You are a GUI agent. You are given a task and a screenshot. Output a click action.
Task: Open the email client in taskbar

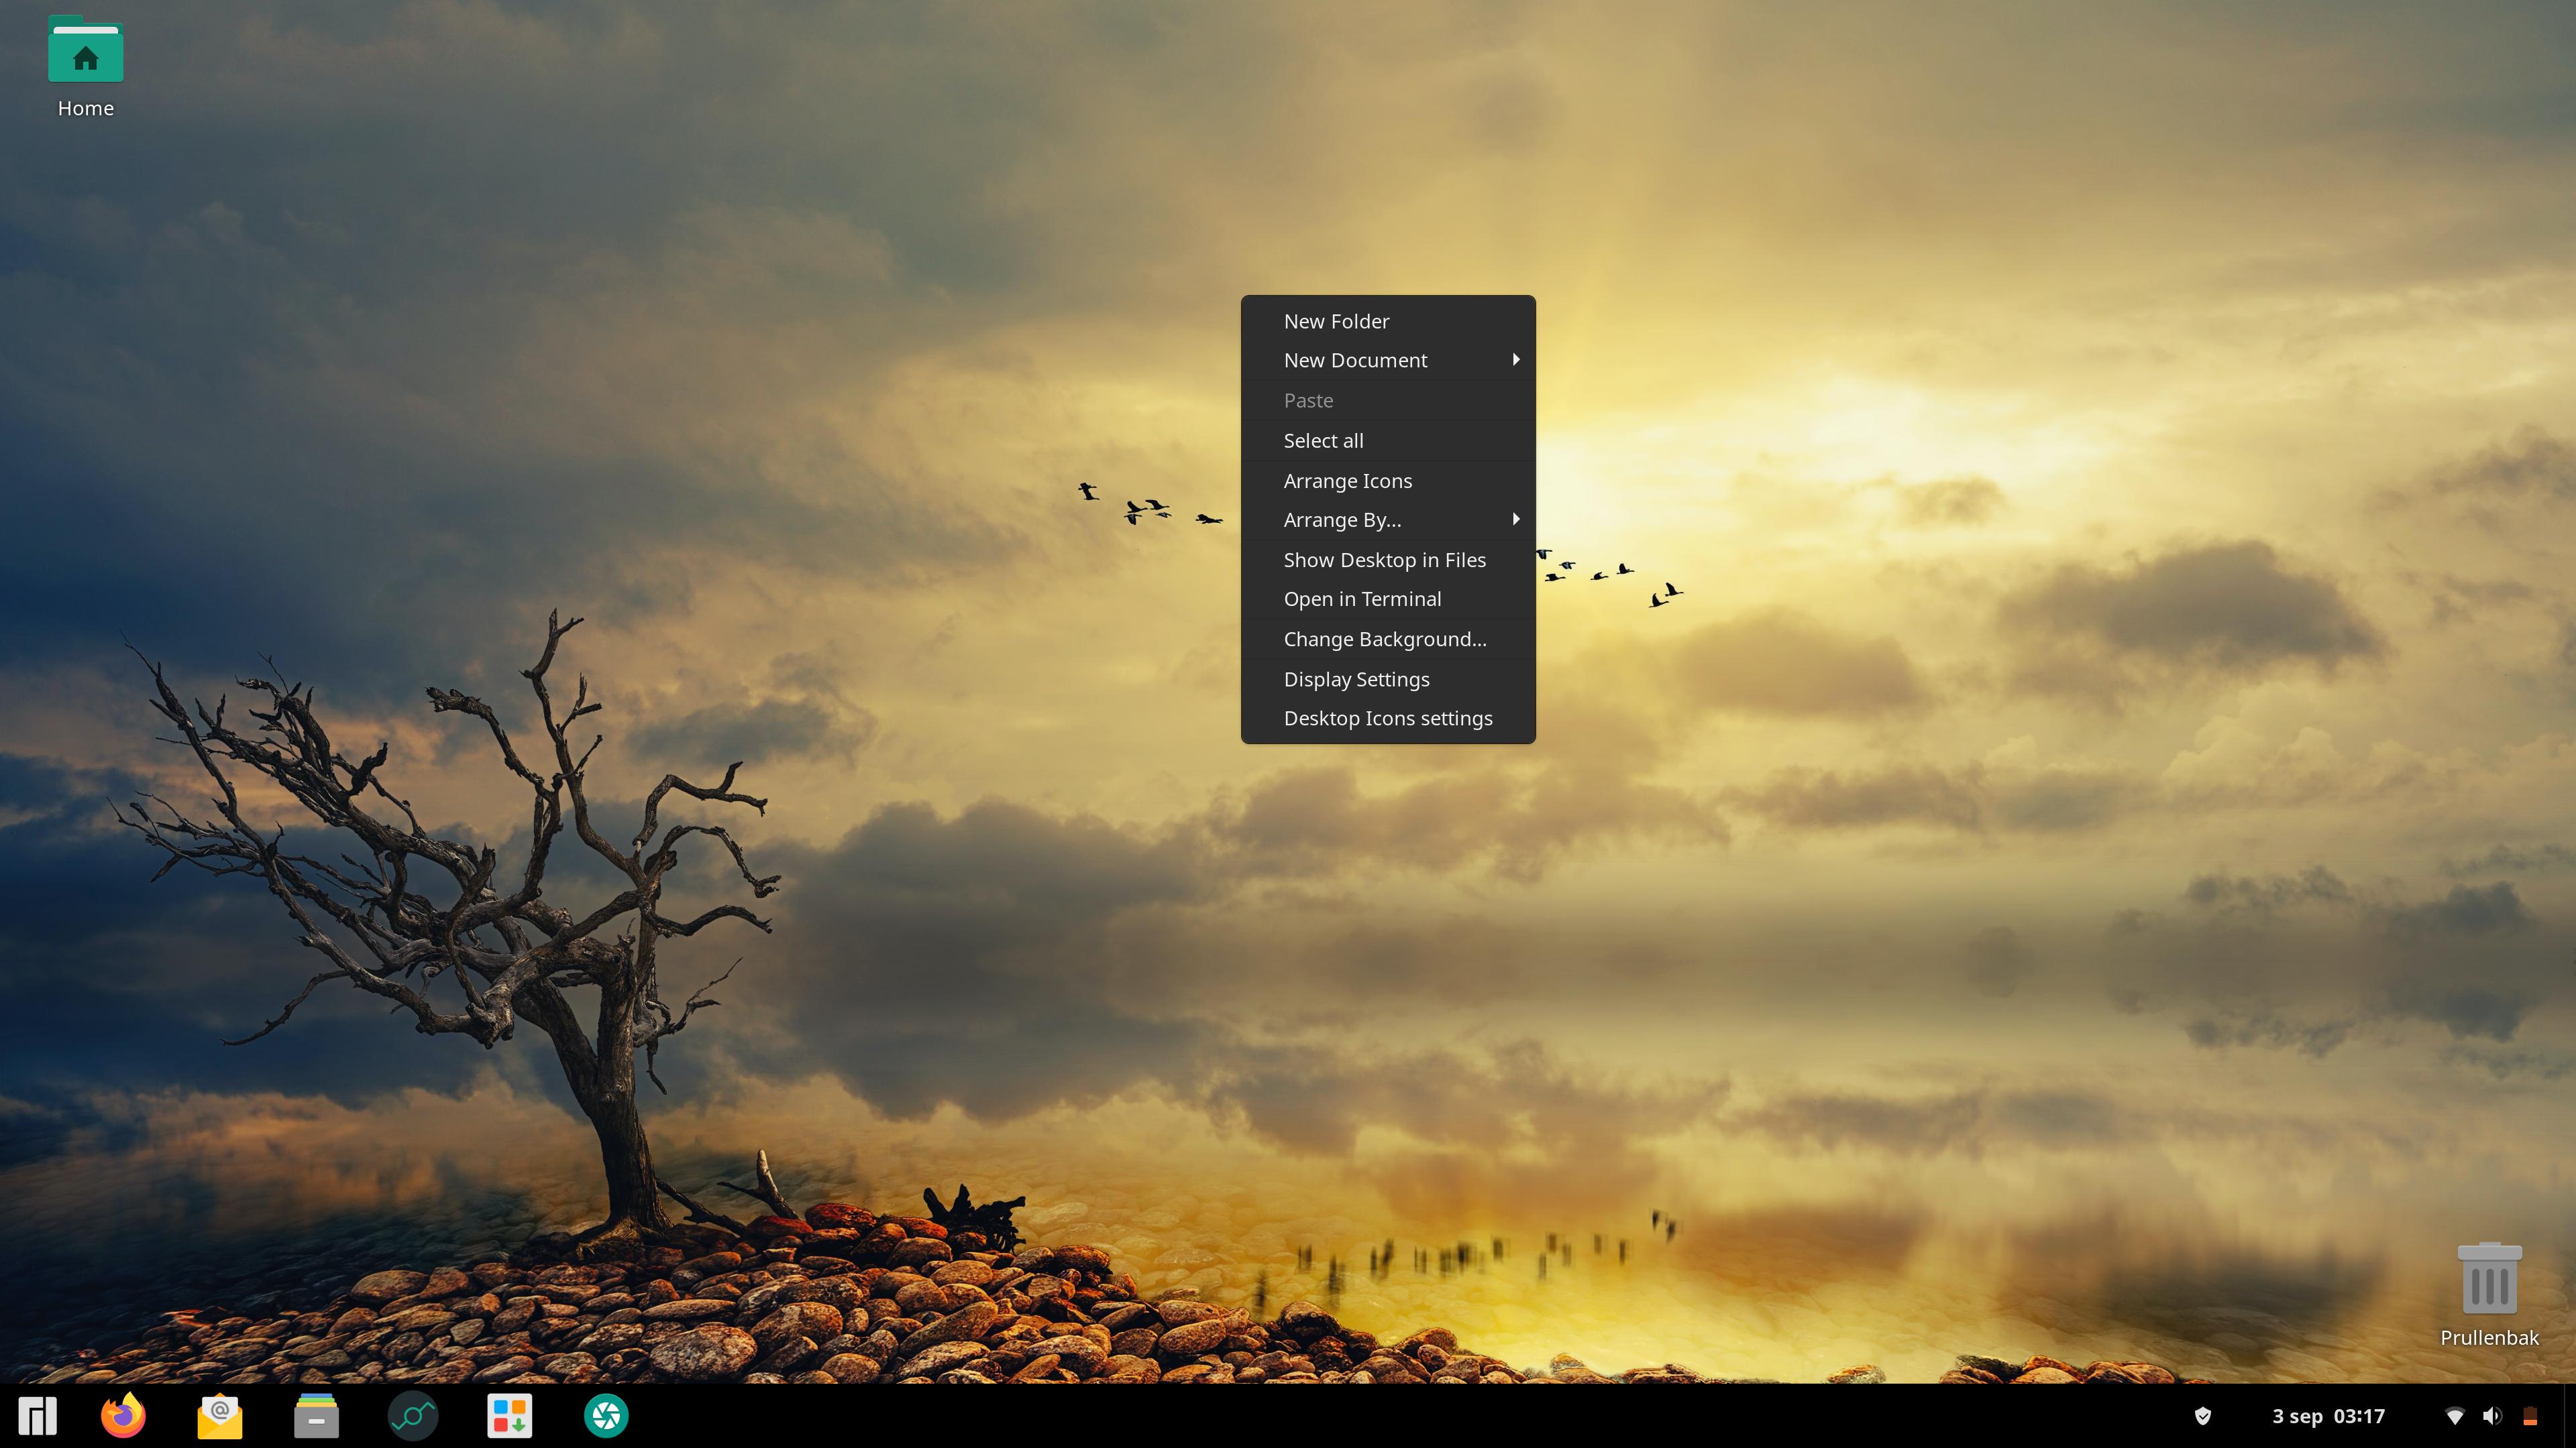220,1416
